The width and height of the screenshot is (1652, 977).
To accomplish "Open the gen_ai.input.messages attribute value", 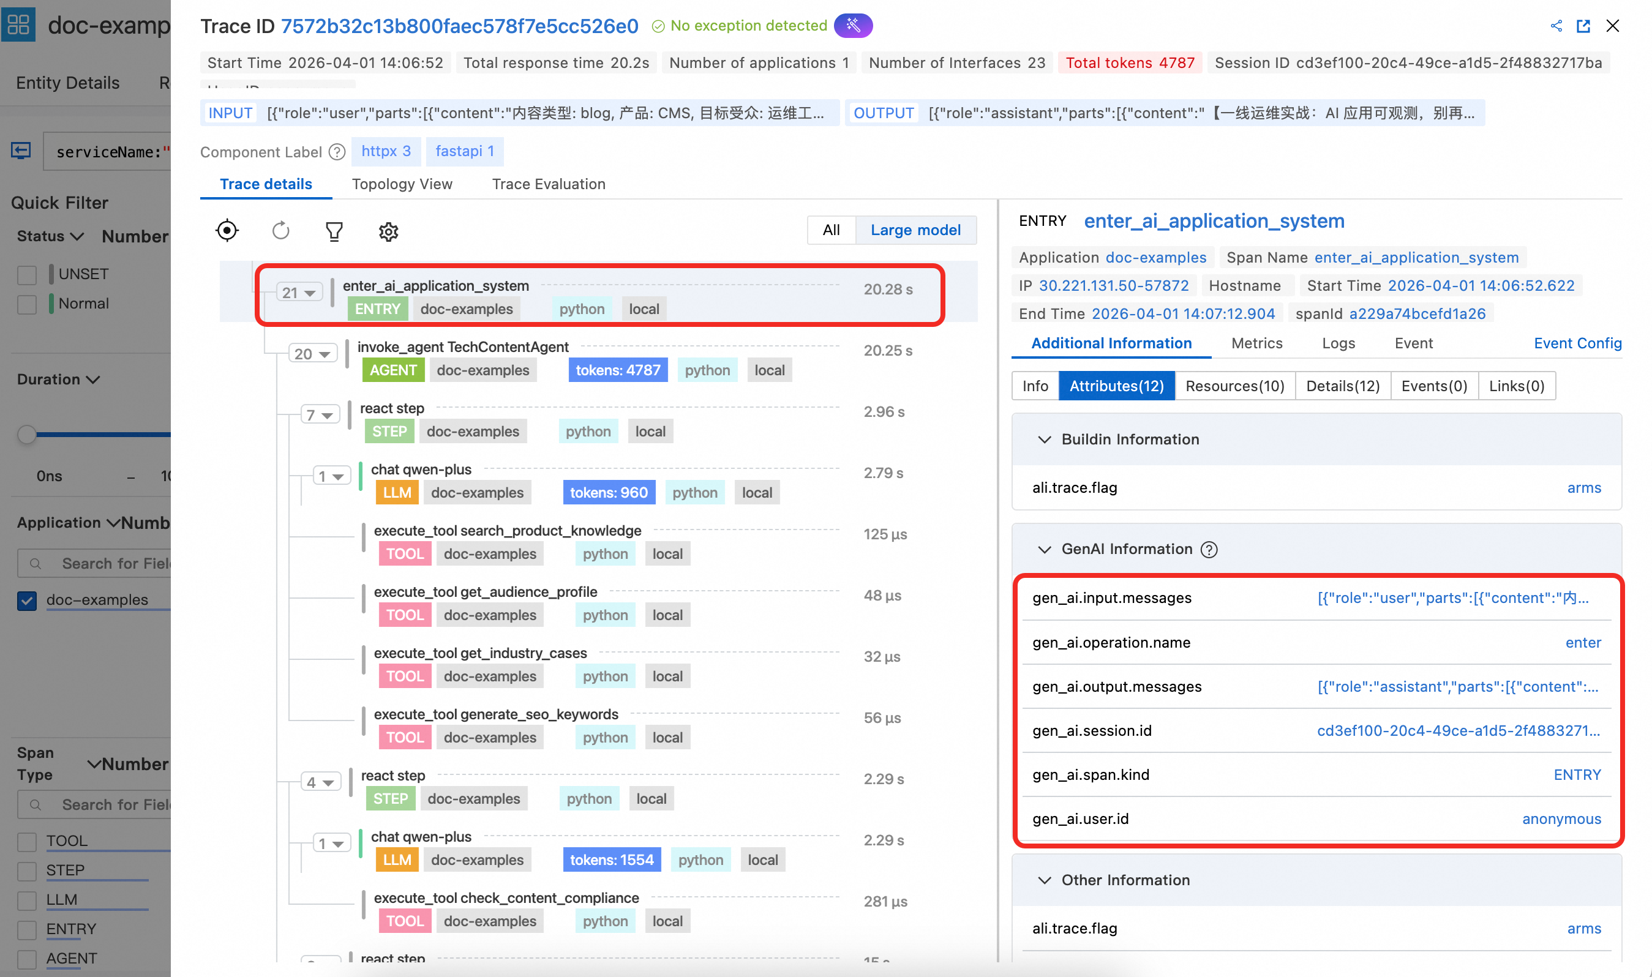I will [1453, 598].
